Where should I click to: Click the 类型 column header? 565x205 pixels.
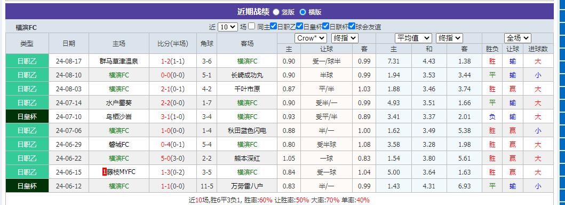(27, 44)
